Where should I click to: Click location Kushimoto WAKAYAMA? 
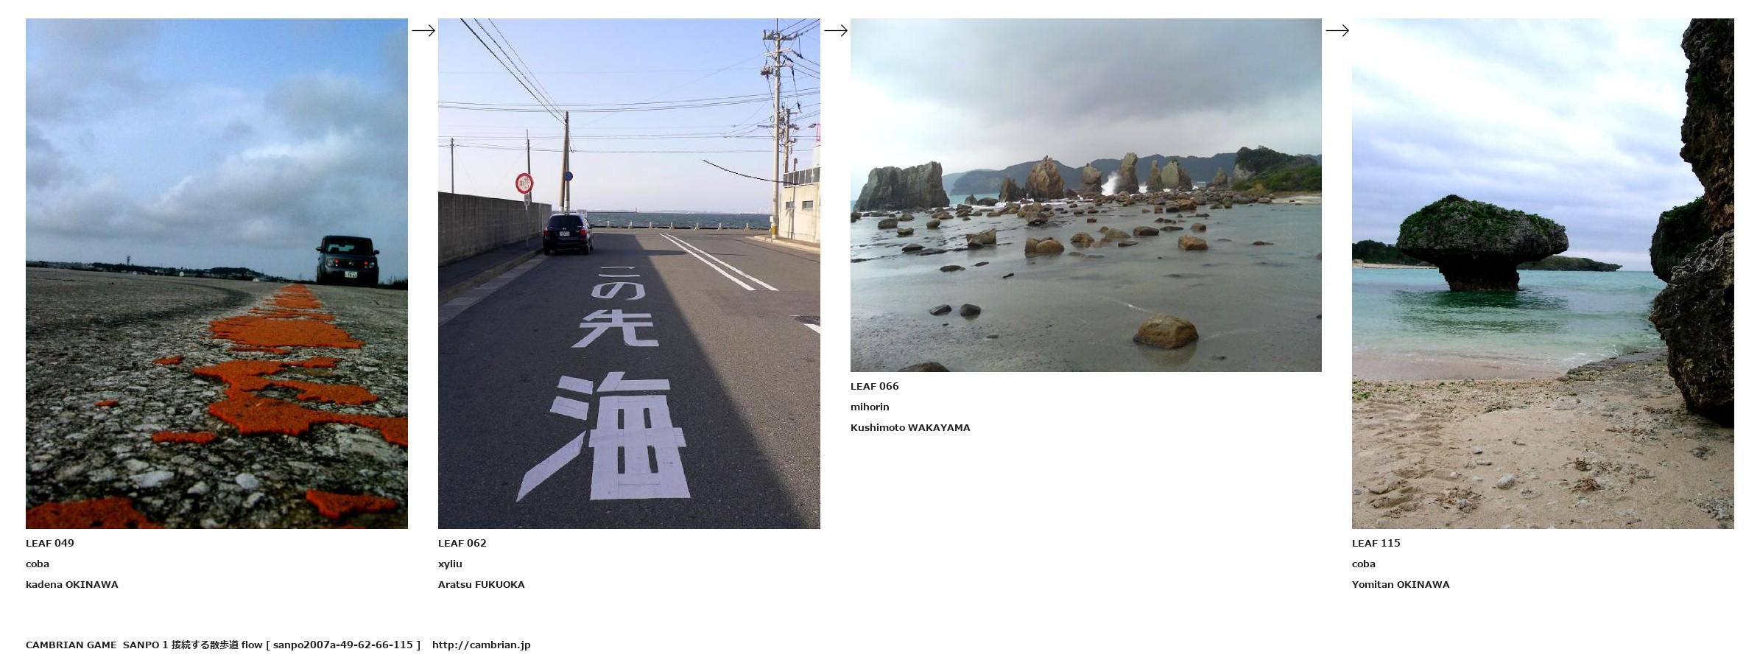tap(910, 427)
